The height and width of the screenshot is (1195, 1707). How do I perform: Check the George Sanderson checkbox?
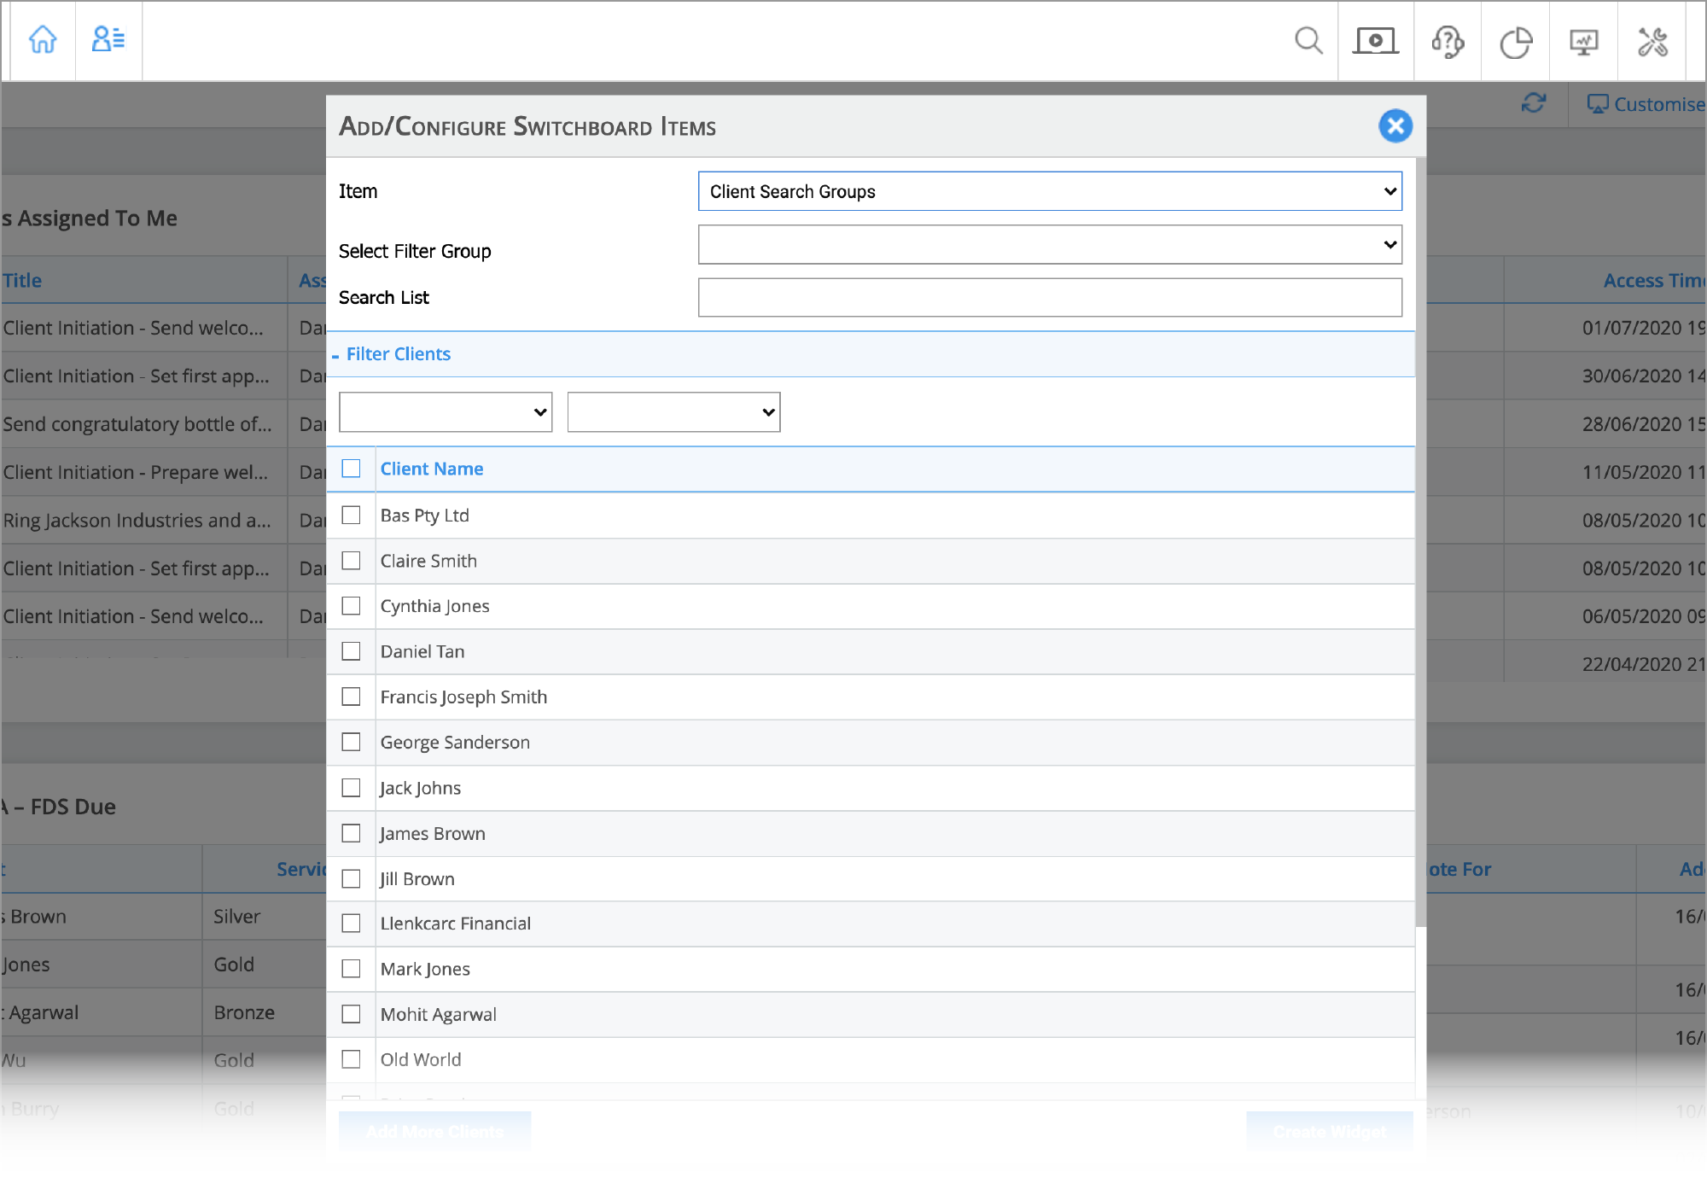(351, 743)
